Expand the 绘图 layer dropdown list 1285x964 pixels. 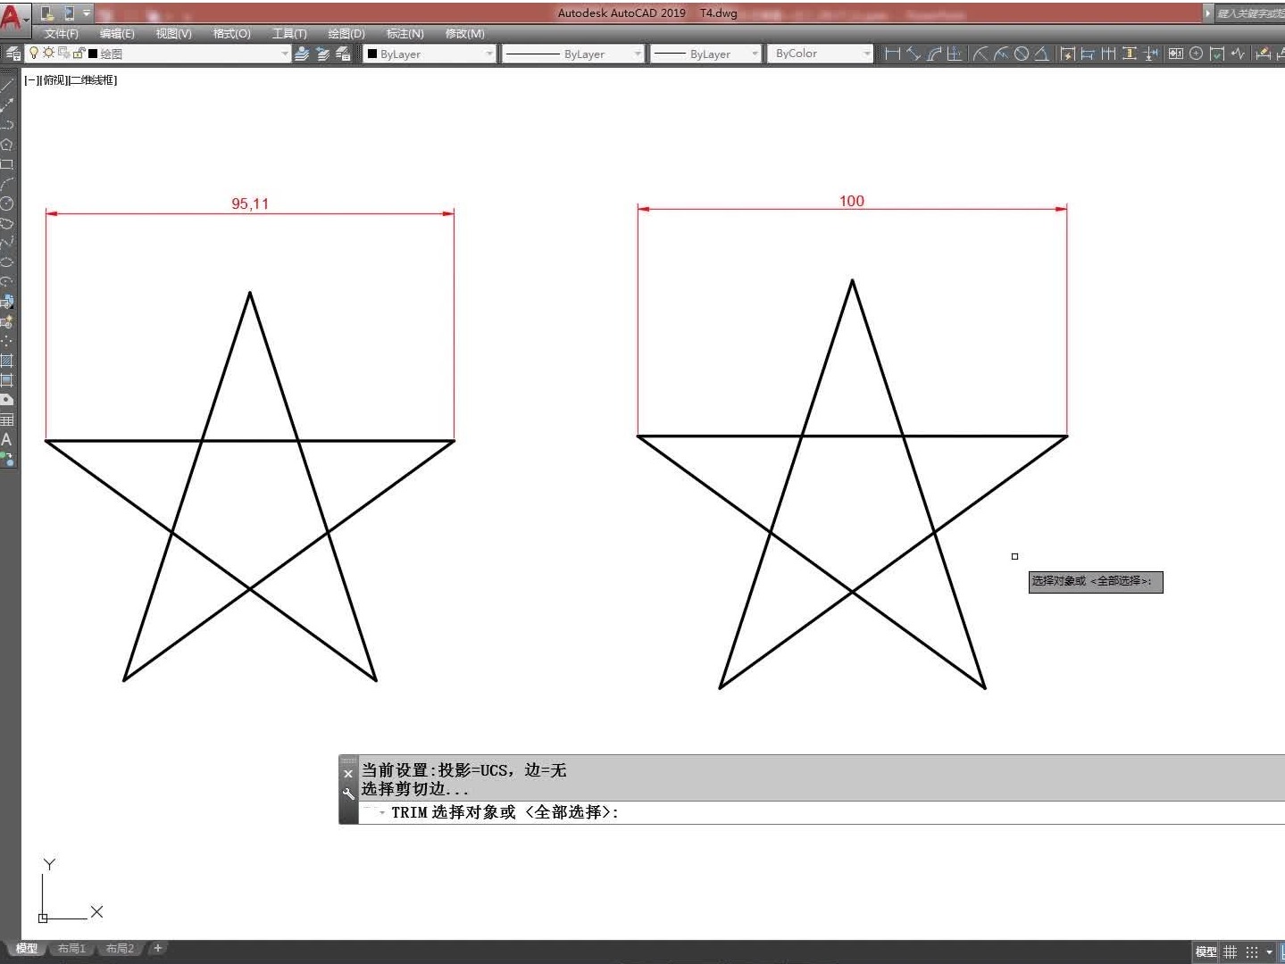pyautogui.click(x=285, y=54)
